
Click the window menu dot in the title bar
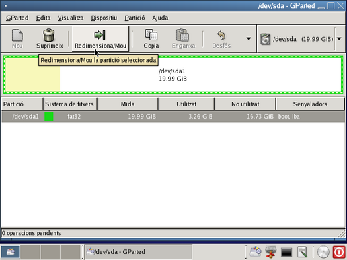click(5, 5)
